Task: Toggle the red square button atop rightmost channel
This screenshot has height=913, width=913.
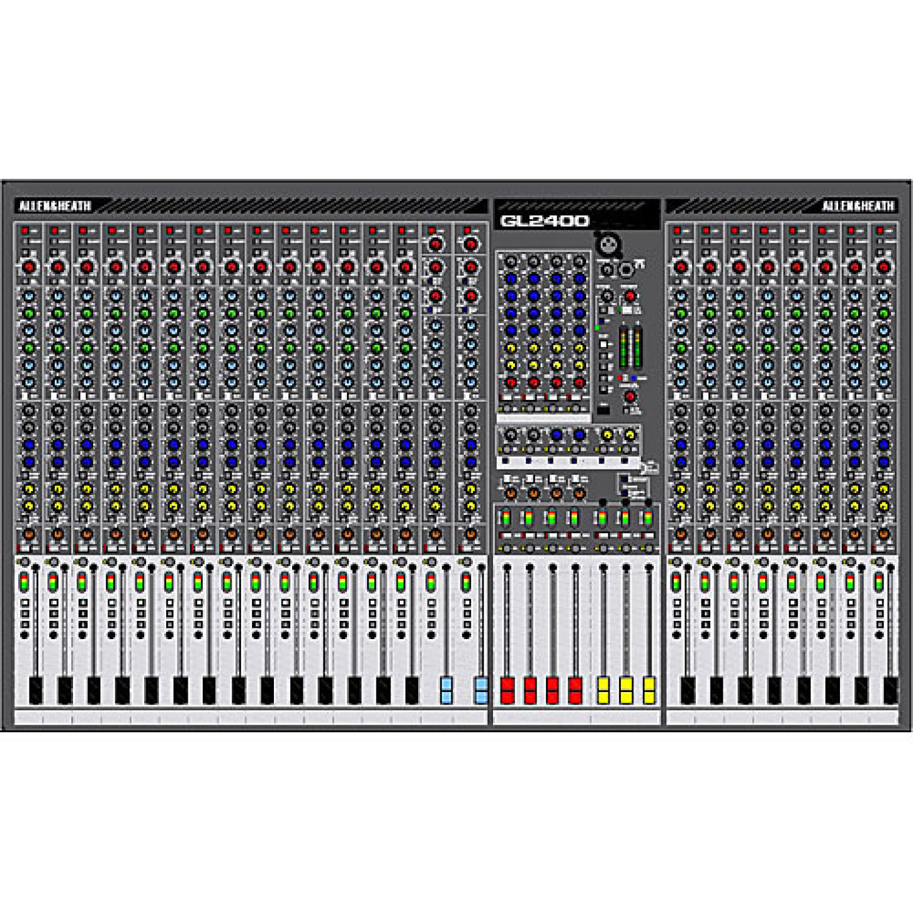Action: coord(880,231)
